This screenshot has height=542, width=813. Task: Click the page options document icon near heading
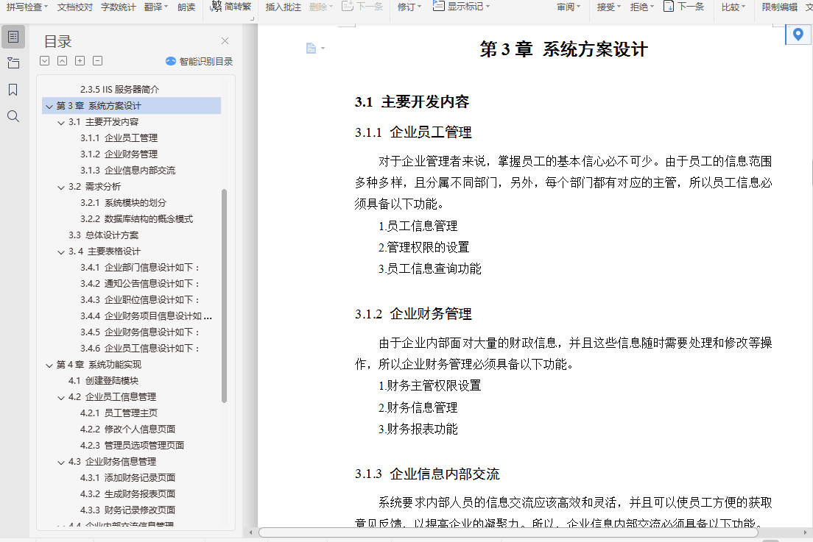point(311,48)
